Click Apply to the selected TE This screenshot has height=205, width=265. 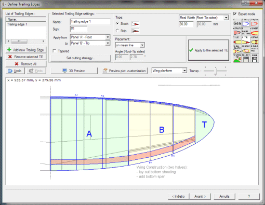[208, 50]
